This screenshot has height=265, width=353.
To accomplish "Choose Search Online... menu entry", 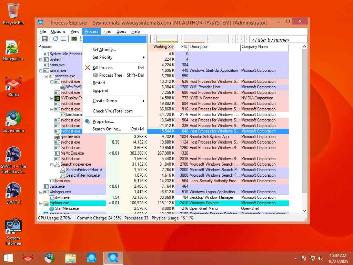I will (115, 129).
